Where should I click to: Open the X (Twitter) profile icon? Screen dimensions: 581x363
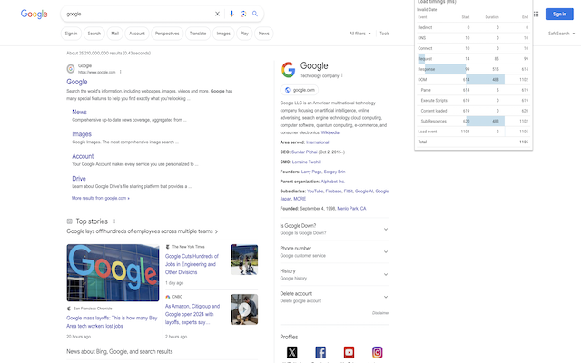point(291,352)
